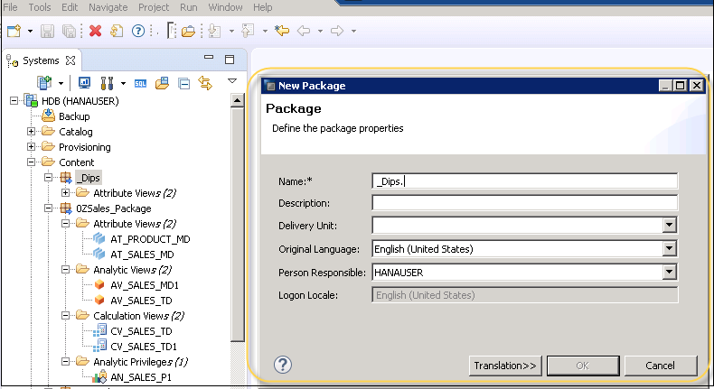714x389 pixels.
Task: Click the toolbar help icon
Action: point(138,32)
